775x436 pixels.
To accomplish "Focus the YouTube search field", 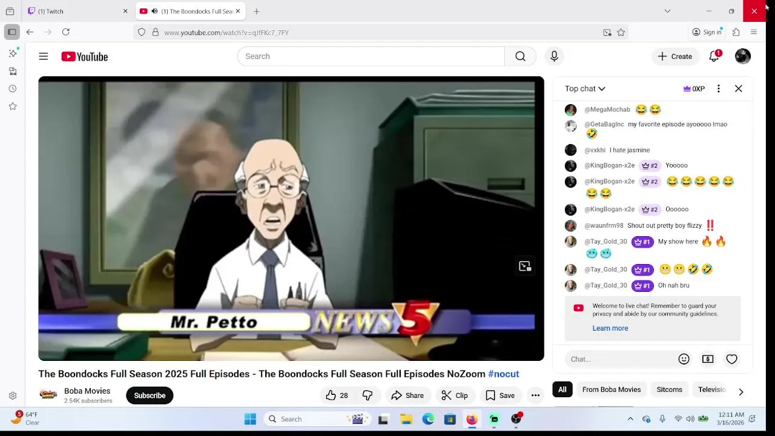I will point(371,56).
